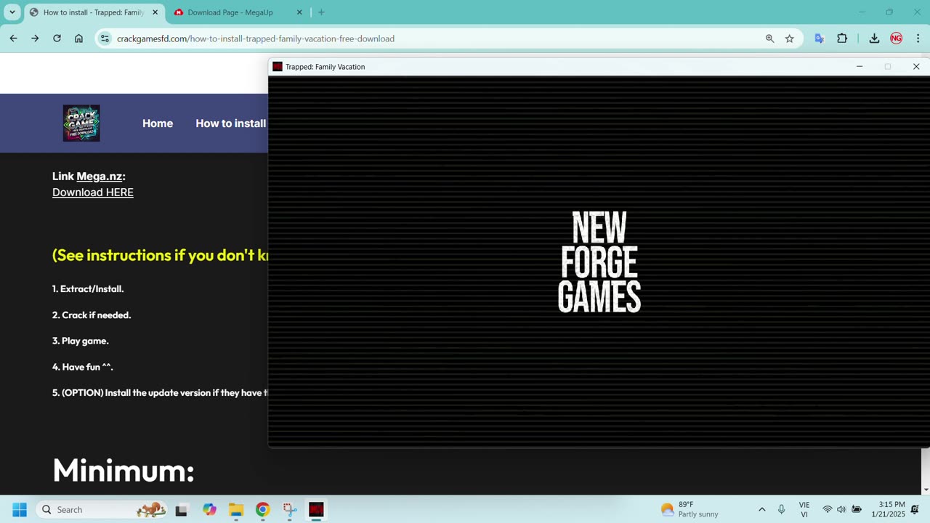The height and width of the screenshot is (523, 930).
Task: Select the "1. Extract/Install." text
Action: 88,289
